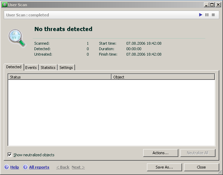
Task: Click the info icon beside All reports
Action: click(25, 167)
